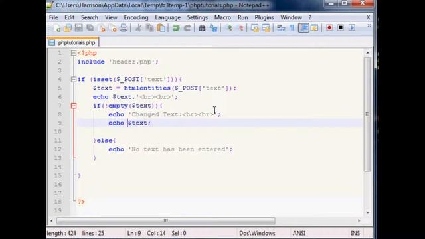Viewport: 425px width, 239px height.
Task: Click the Print toolbar icon
Action: click(124, 28)
